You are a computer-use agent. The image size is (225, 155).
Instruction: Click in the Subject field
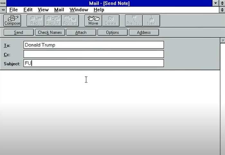94,63
